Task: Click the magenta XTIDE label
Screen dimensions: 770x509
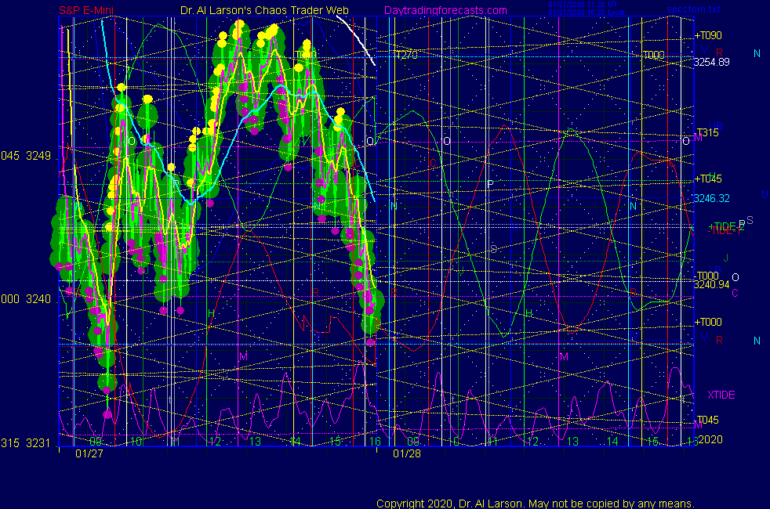Action: [x=721, y=395]
